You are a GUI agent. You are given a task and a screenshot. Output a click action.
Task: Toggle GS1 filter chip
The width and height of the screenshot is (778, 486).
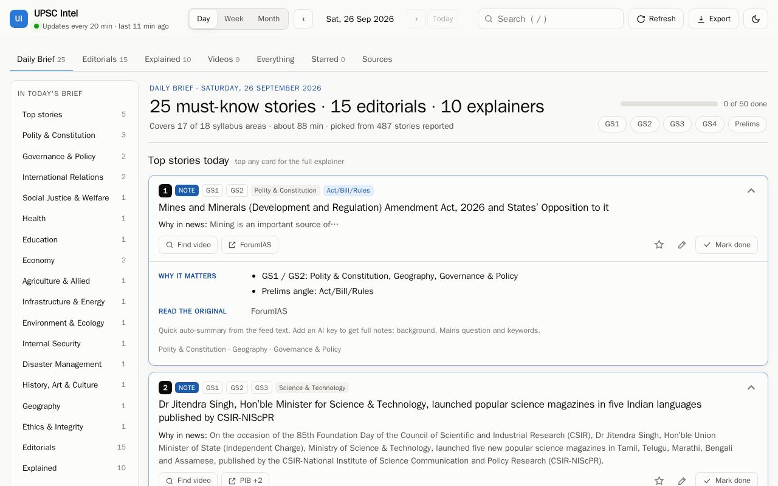(x=612, y=124)
